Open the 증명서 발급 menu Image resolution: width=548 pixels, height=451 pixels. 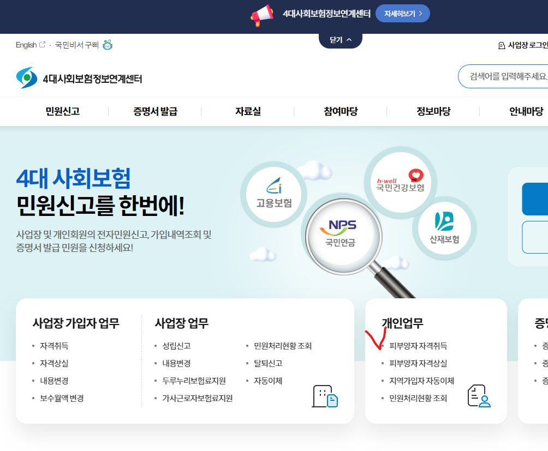click(155, 111)
